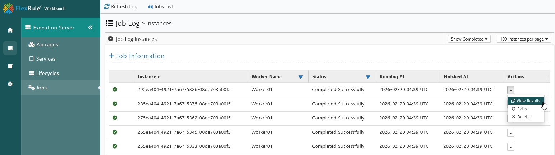Open Services in sidebar
555x155 pixels.
coord(42,59)
